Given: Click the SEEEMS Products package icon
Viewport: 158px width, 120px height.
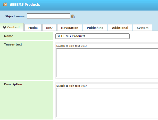Looking at the screenshot, I should pyautogui.click(x=5, y=4).
